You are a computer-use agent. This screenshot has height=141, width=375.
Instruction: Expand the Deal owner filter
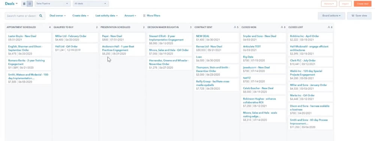coord(58,15)
